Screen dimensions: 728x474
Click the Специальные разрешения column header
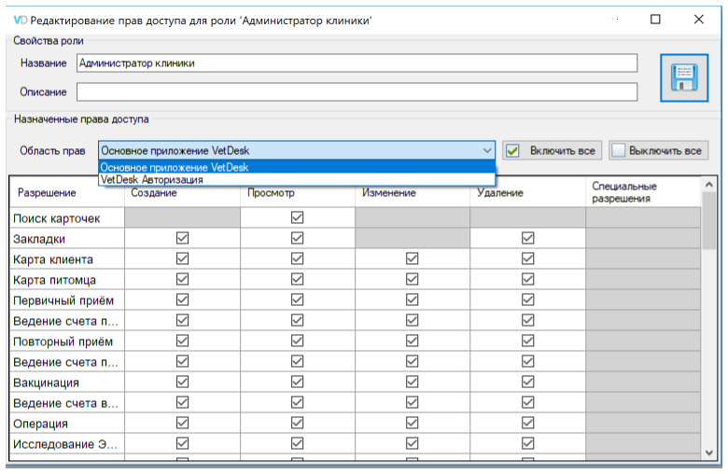[x=643, y=192]
